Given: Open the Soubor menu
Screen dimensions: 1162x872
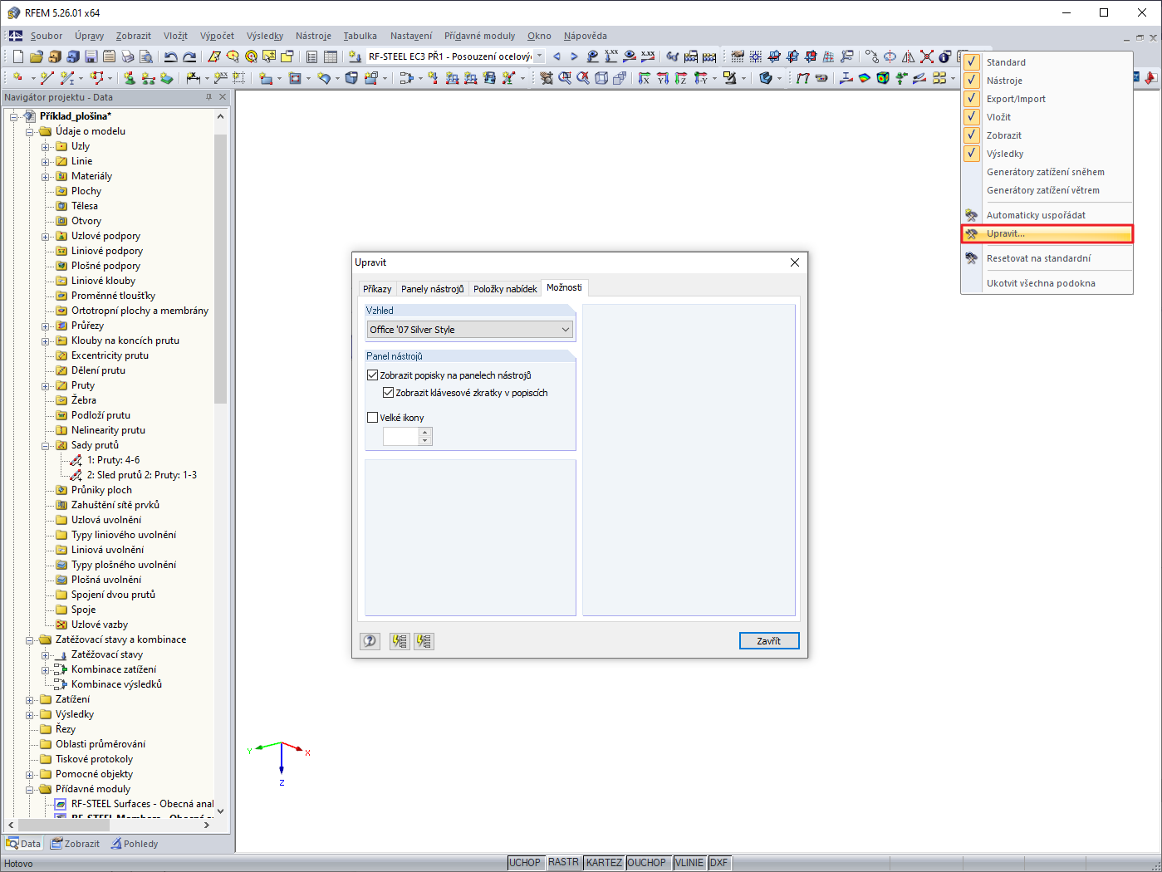Looking at the screenshot, I should 47,36.
